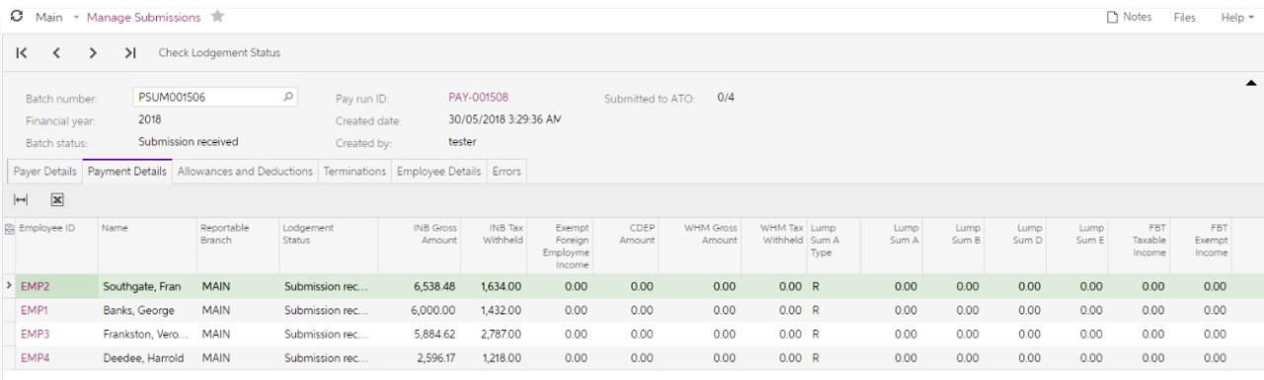Click Check Lodgement Status button
Image resolution: width=1264 pixels, height=380 pixels.
pyautogui.click(x=219, y=53)
